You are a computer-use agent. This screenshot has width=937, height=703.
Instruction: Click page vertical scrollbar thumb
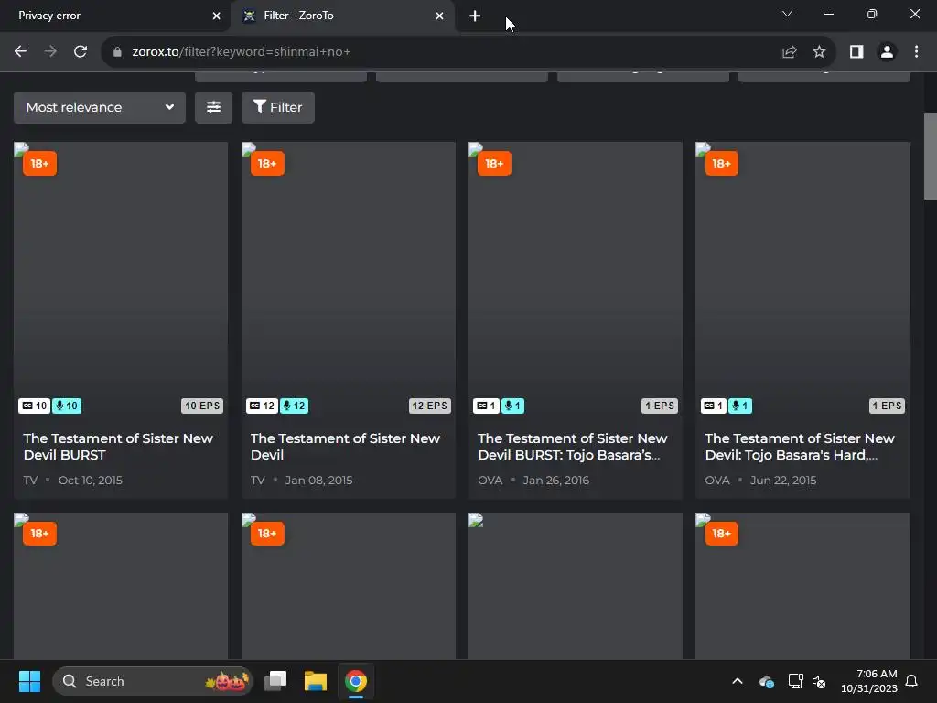[931, 156]
